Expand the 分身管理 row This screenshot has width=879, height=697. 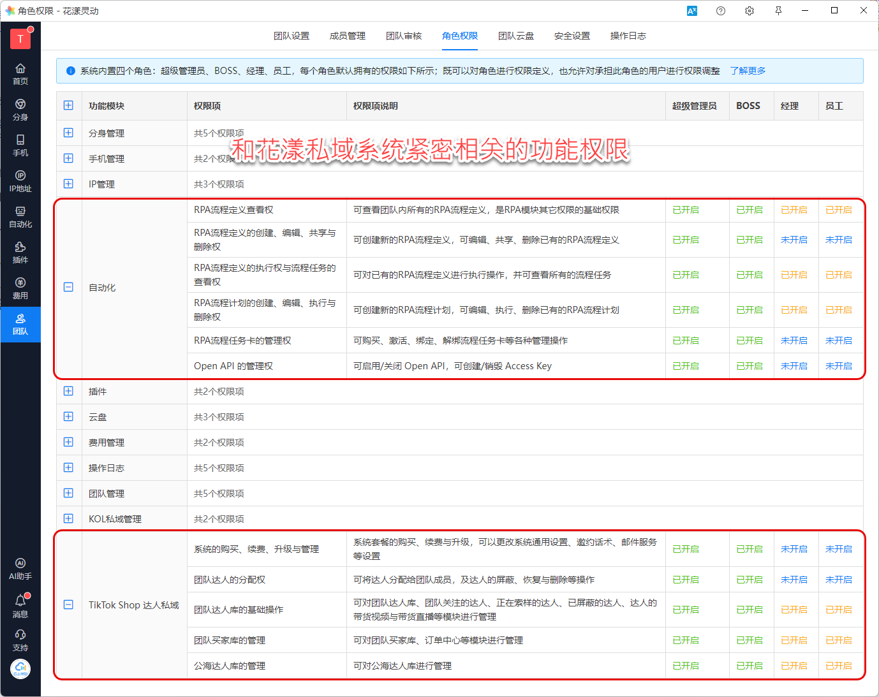(68, 133)
